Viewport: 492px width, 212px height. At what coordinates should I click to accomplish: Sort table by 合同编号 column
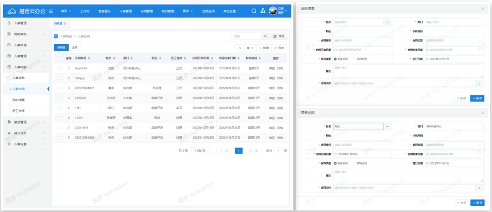[x=90, y=58]
